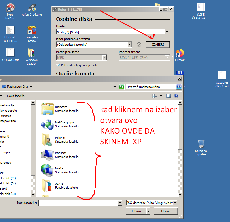Close the file open dialog

(x=179, y=79)
